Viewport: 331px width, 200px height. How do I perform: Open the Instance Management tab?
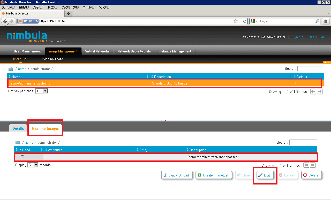coord(175,51)
